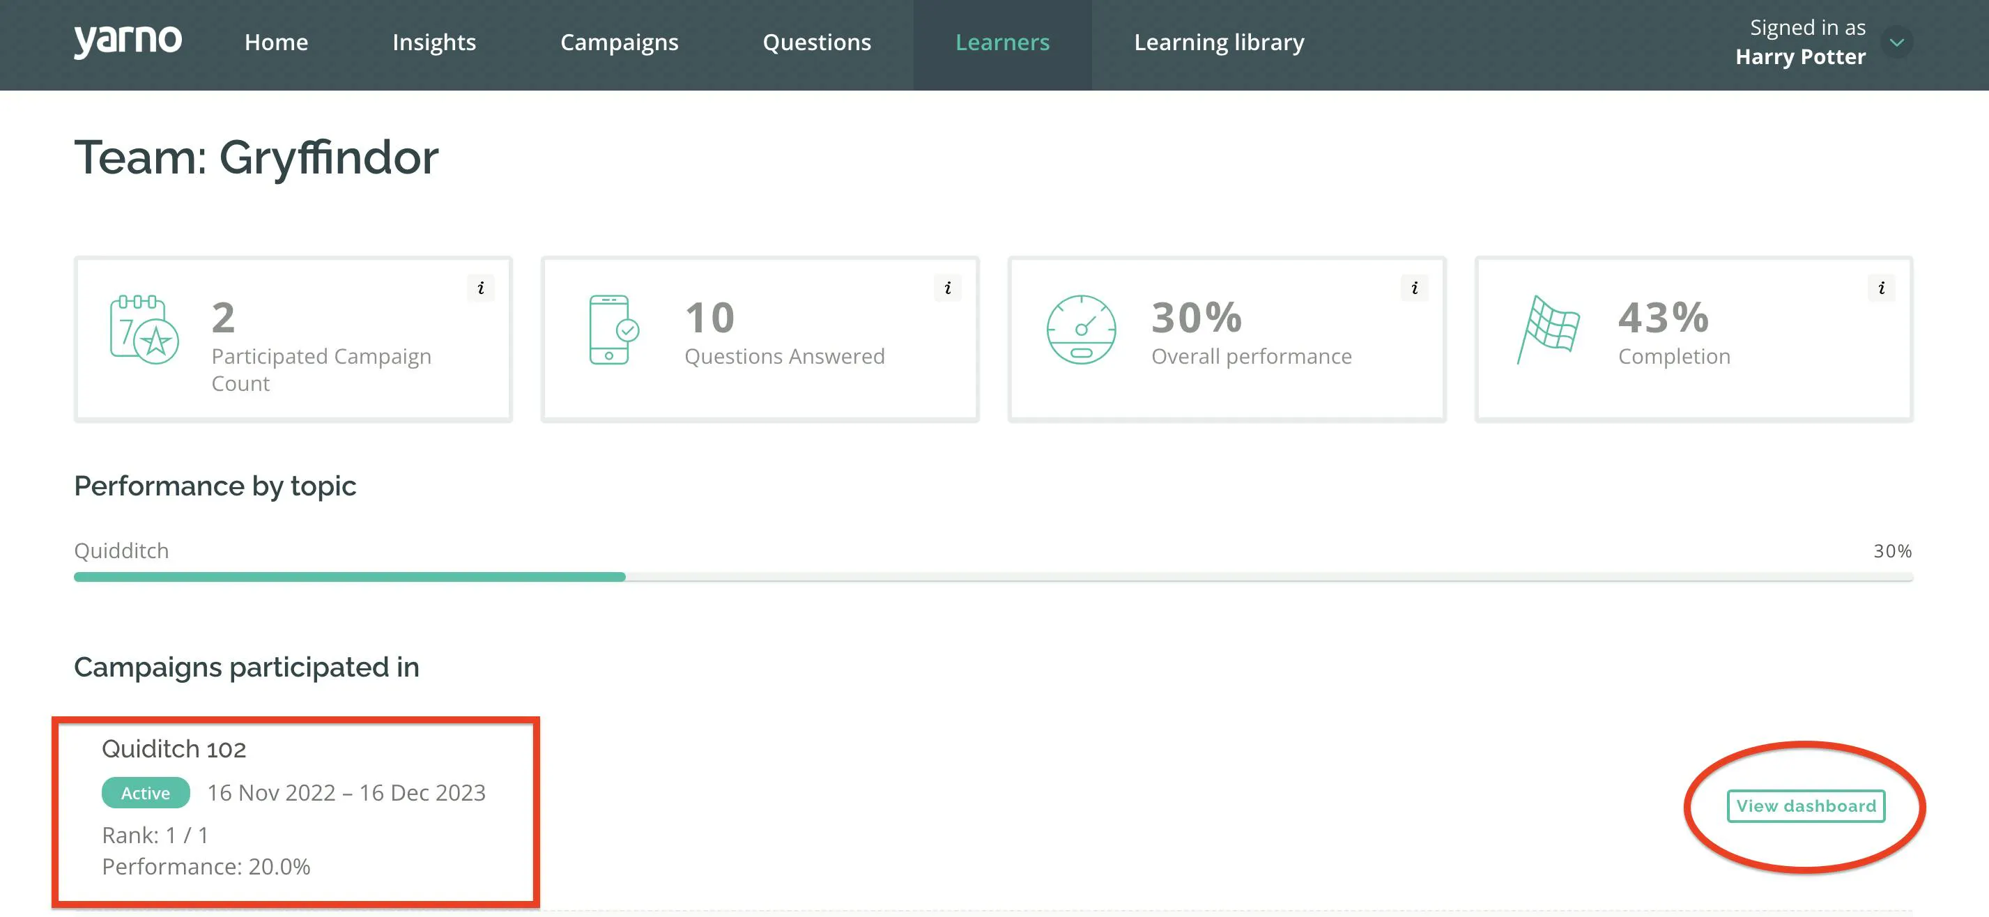The height and width of the screenshot is (917, 1989).
Task: Click the phone checkmark questions icon
Action: point(614,330)
